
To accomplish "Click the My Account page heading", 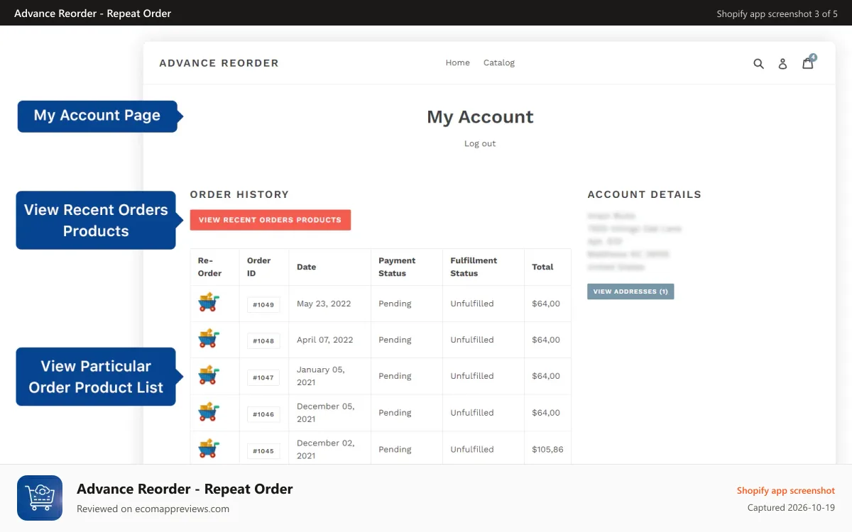I will click(480, 117).
